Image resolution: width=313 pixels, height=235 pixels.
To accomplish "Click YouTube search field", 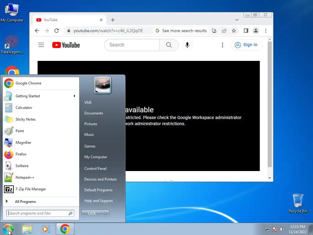I will click(x=132, y=45).
